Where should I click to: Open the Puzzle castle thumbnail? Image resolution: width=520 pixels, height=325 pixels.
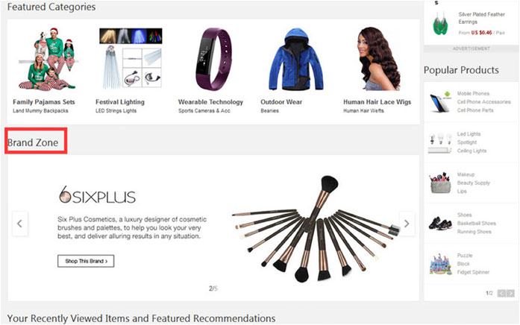point(440,264)
